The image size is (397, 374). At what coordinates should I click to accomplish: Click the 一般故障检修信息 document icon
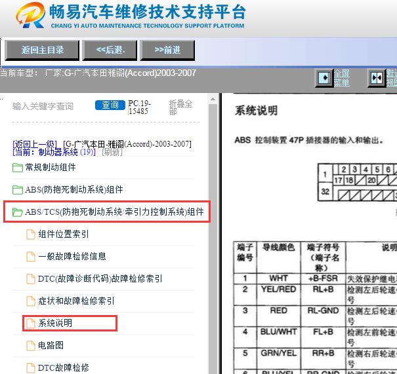click(x=31, y=257)
